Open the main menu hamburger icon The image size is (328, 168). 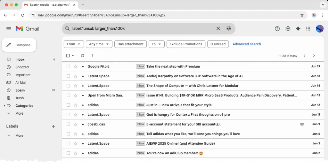point(9,29)
